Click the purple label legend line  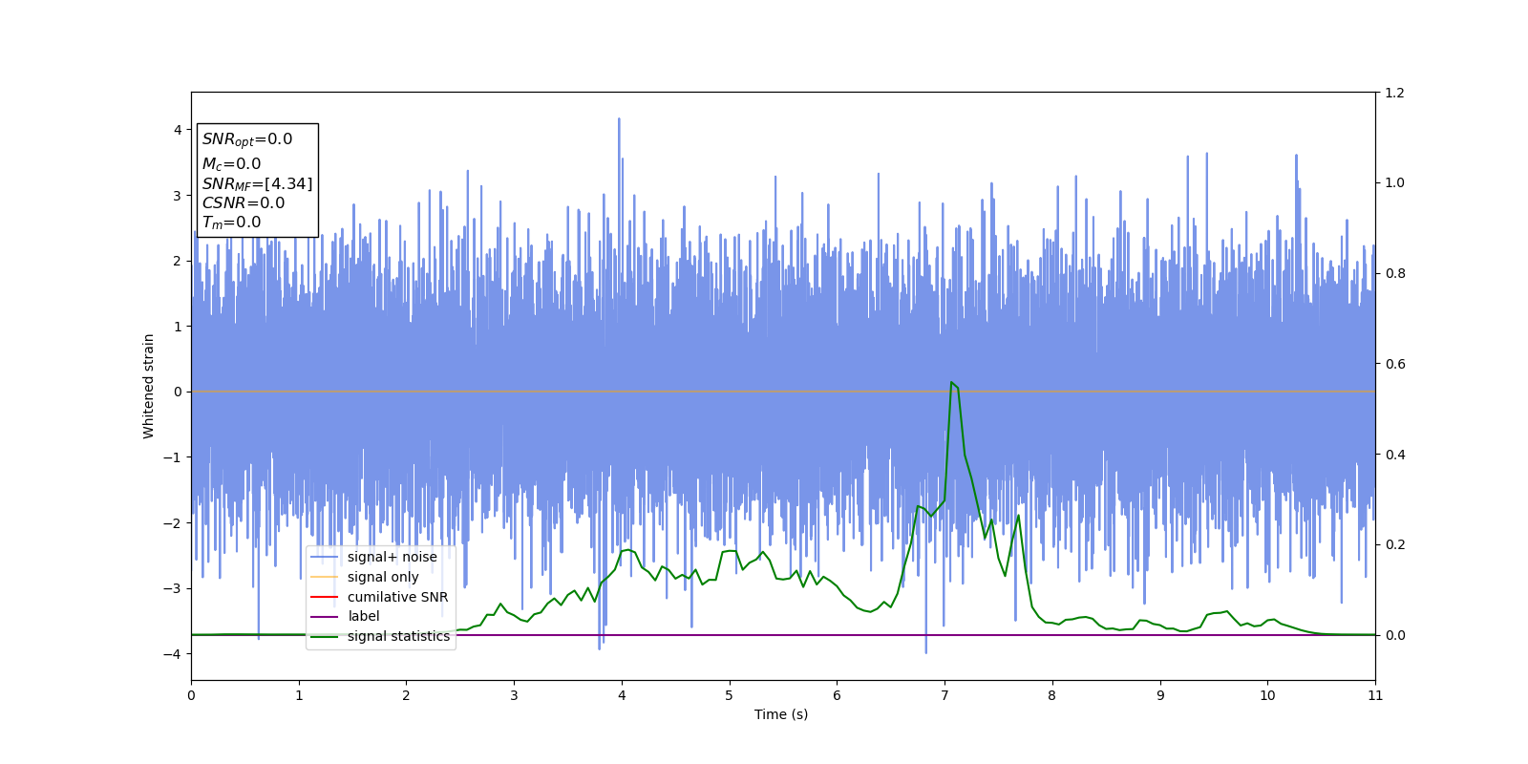[325, 617]
